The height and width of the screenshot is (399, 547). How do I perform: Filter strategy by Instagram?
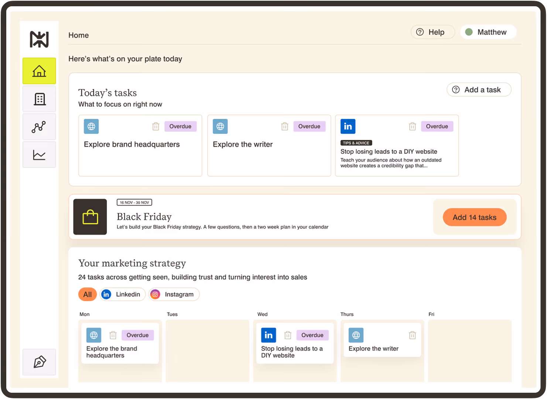(174, 294)
